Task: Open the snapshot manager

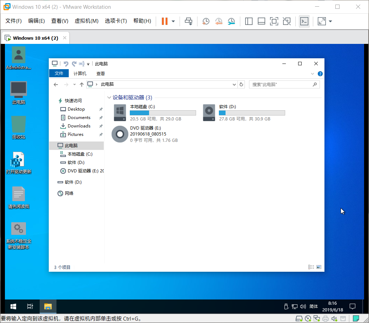Action: [232, 21]
